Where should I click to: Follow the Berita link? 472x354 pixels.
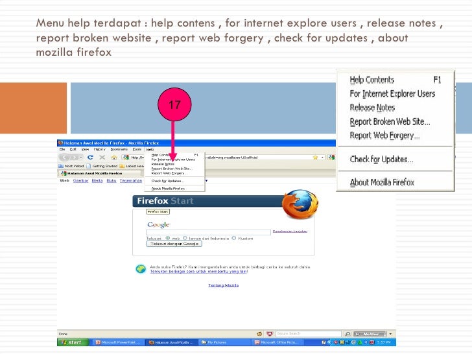pos(97,181)
